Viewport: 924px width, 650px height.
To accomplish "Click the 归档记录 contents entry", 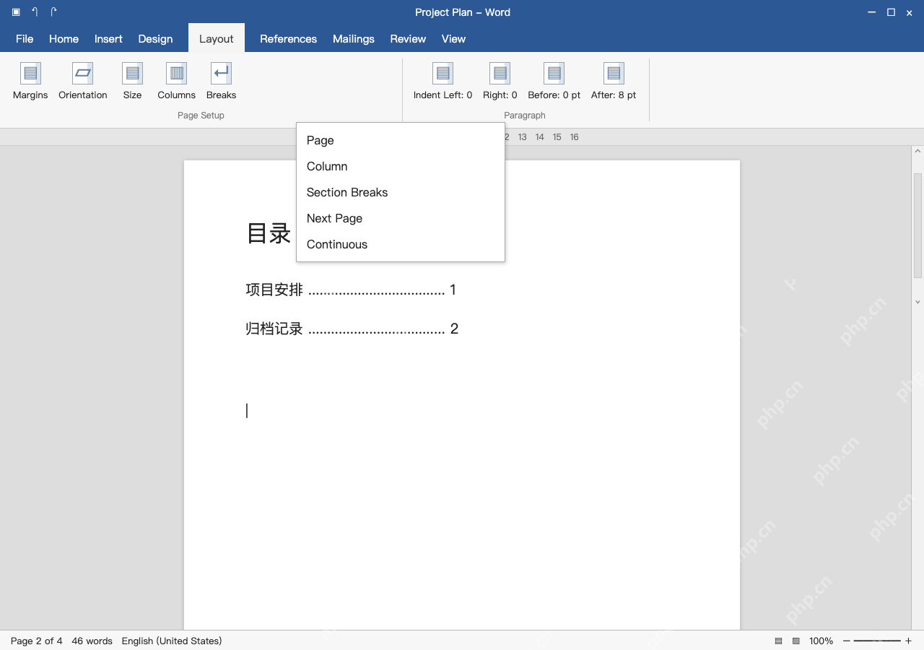I will tap(352, 329).
